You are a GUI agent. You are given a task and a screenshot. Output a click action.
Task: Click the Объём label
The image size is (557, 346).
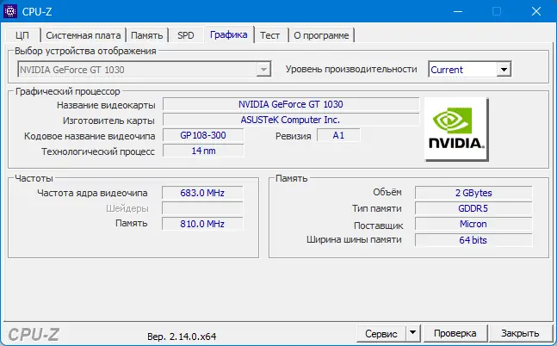click(x=387, y=192)
